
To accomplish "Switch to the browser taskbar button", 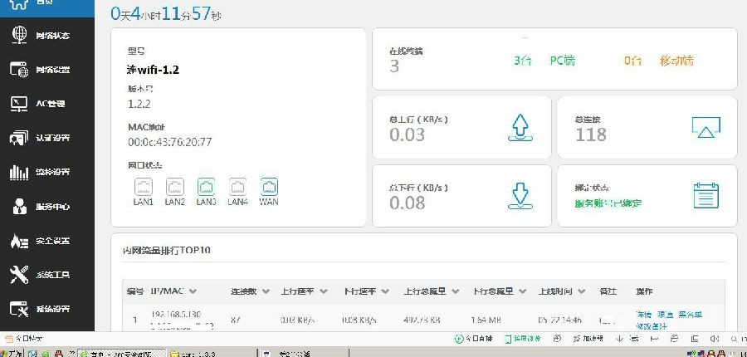I will 122,354.
